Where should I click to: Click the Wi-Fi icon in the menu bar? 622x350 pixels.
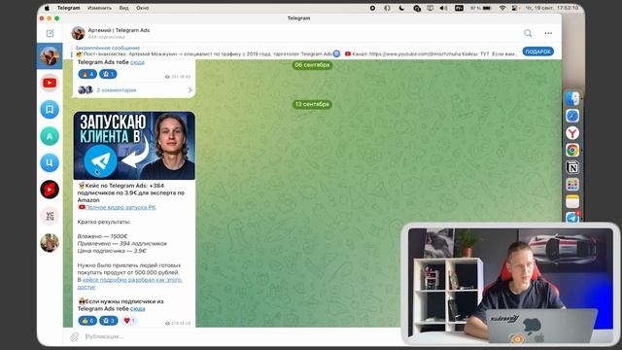click(x=502, y=8)
